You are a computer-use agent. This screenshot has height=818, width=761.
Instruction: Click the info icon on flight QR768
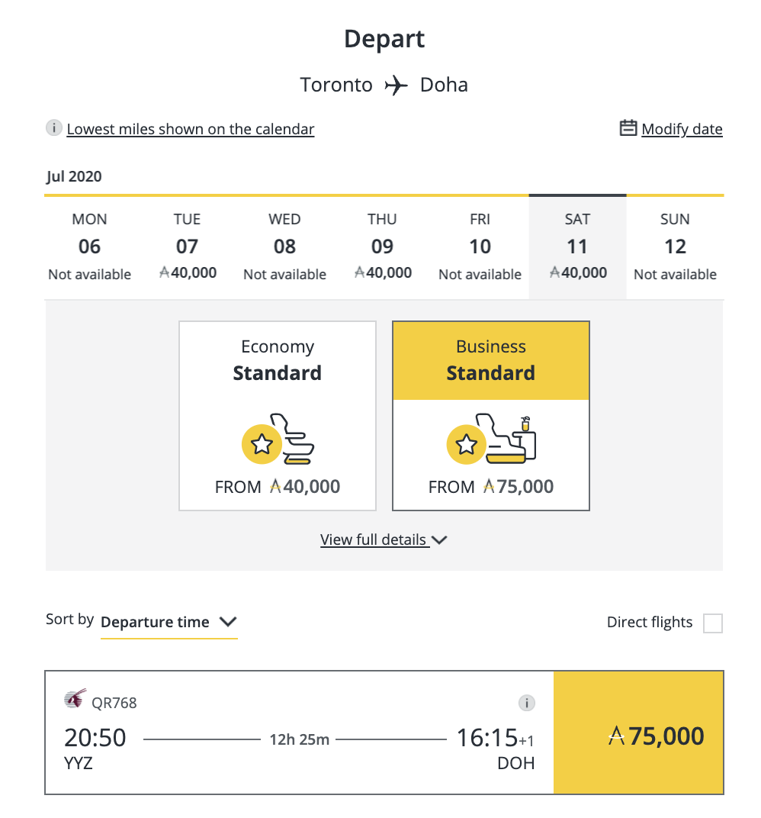pyautogui.click(x=526, y=703)
